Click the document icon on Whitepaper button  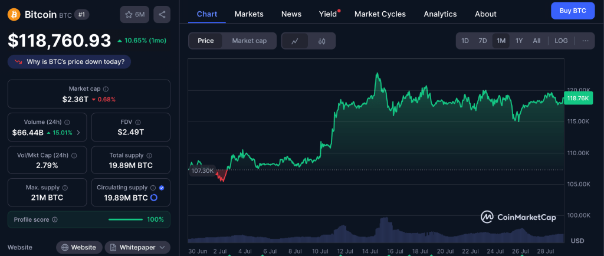tap(114, 247)
